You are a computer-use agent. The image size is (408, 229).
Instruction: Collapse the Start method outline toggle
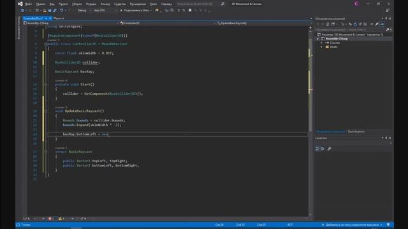[x=46, y=85]
